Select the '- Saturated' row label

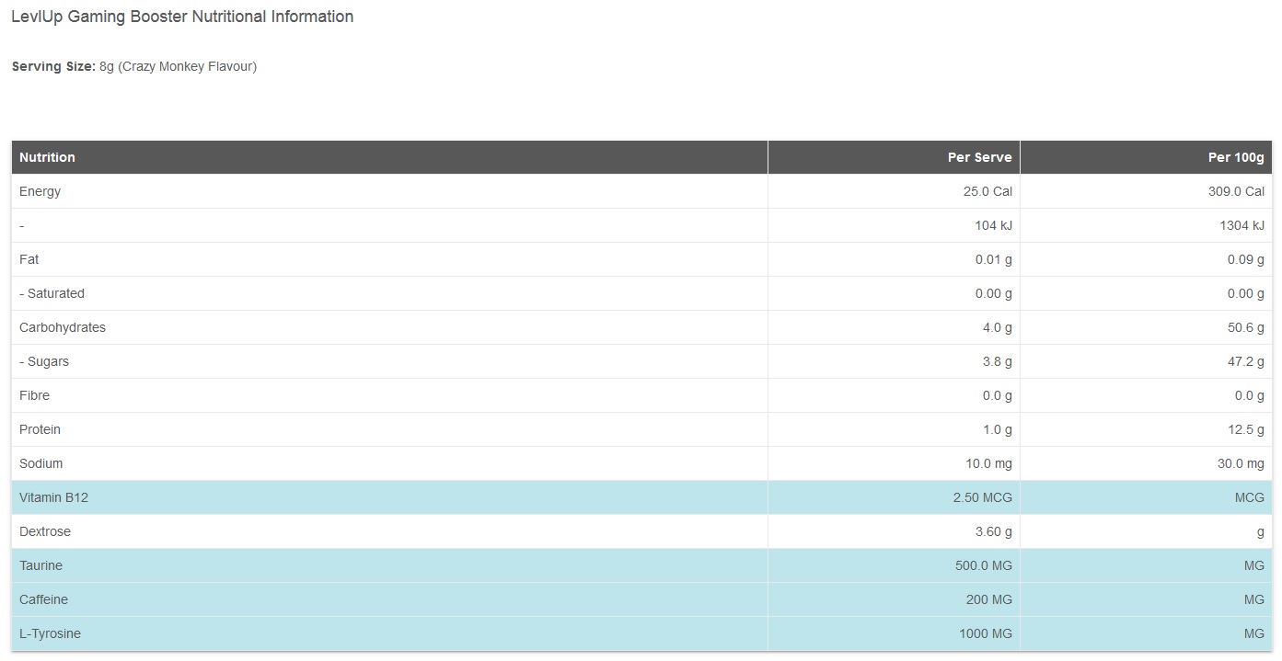pos(52,293)
